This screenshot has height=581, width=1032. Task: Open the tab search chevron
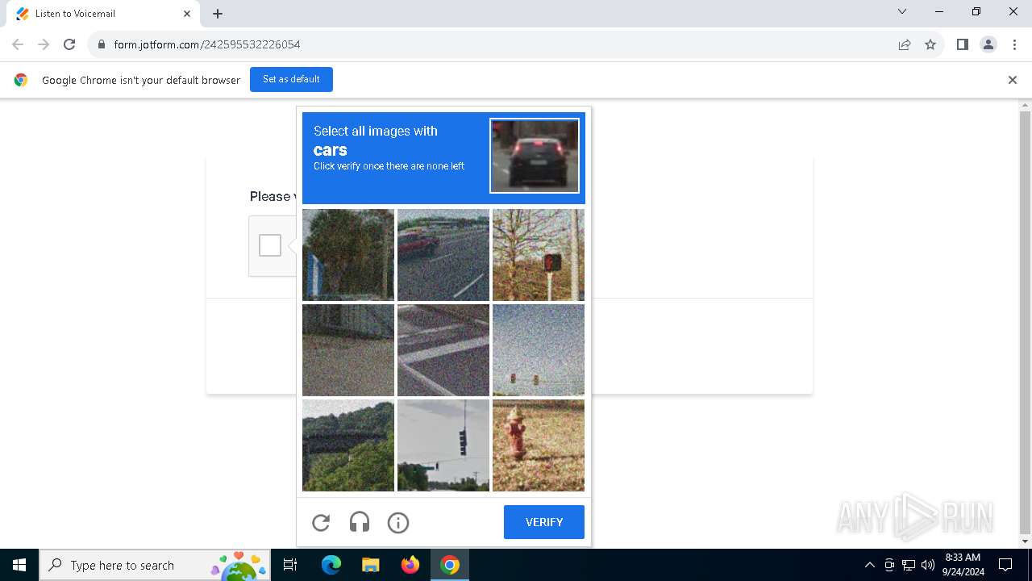pyautogui.click(x=902, y=12)
